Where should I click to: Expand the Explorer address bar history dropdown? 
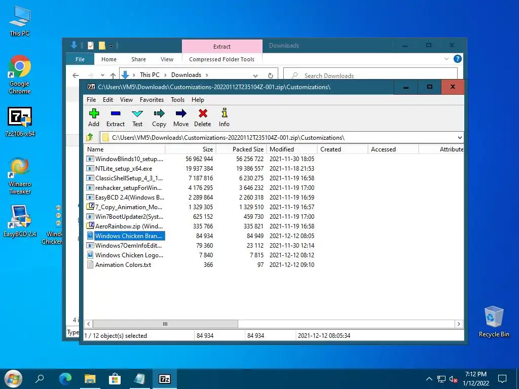click(x=255, y=75)
